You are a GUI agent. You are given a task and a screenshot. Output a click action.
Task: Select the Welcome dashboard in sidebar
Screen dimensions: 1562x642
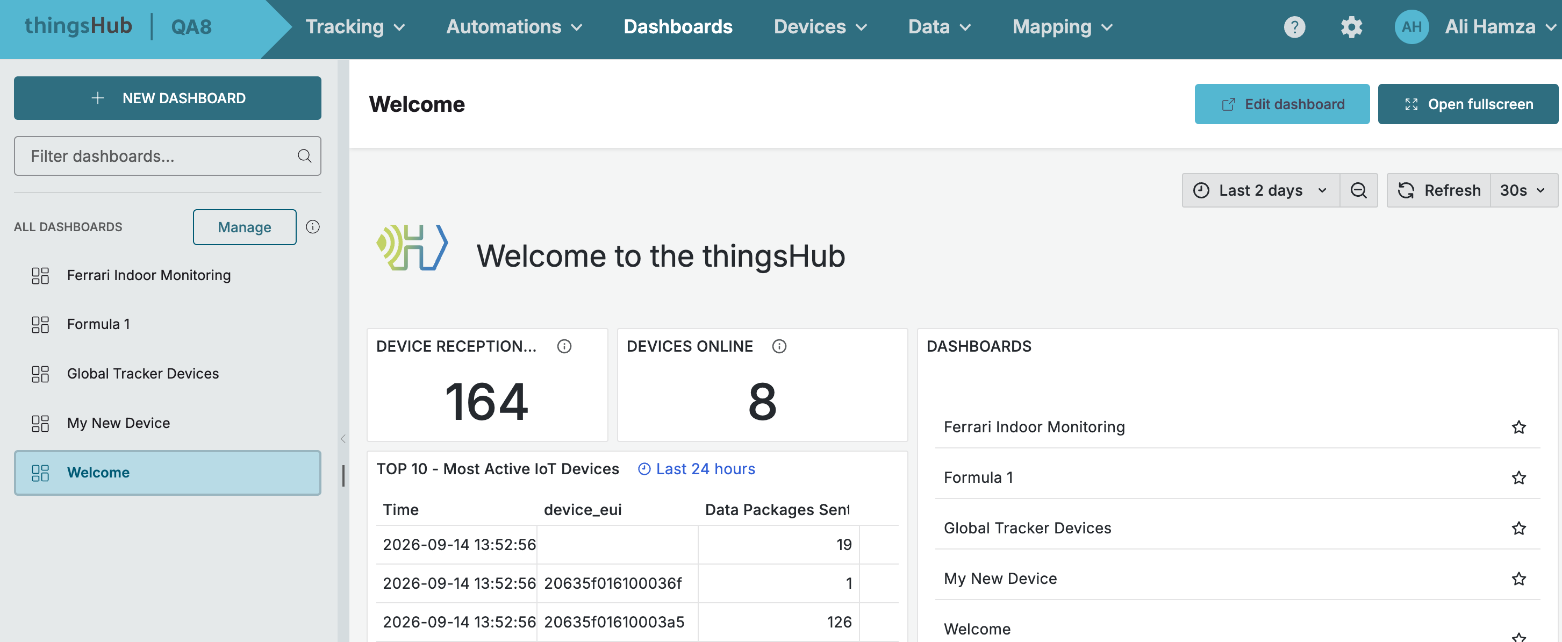[167, 473]
